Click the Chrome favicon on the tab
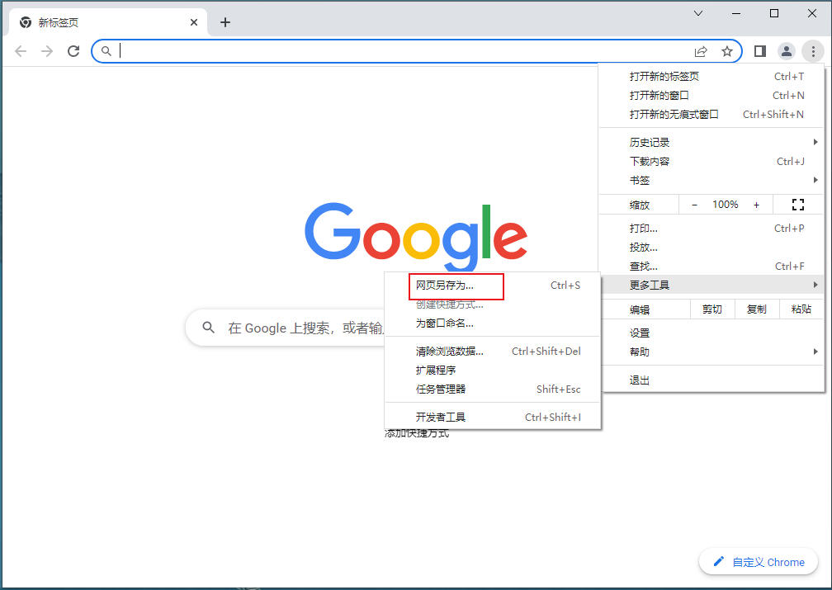 pyautogui.click(x=25, y=22)
